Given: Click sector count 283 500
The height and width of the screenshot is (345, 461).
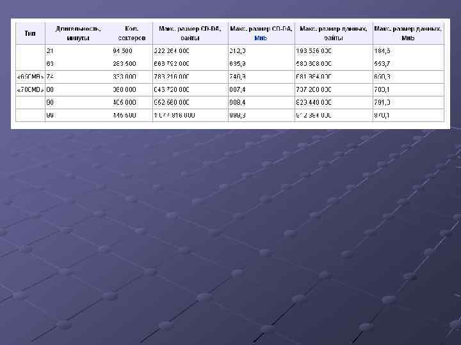Looking at the screenshot, I should 124,64.
